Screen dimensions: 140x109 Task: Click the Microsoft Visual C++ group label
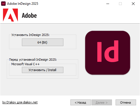click(26, 64)
